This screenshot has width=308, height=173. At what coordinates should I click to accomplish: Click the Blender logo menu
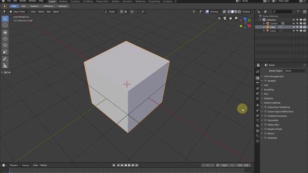3,1
